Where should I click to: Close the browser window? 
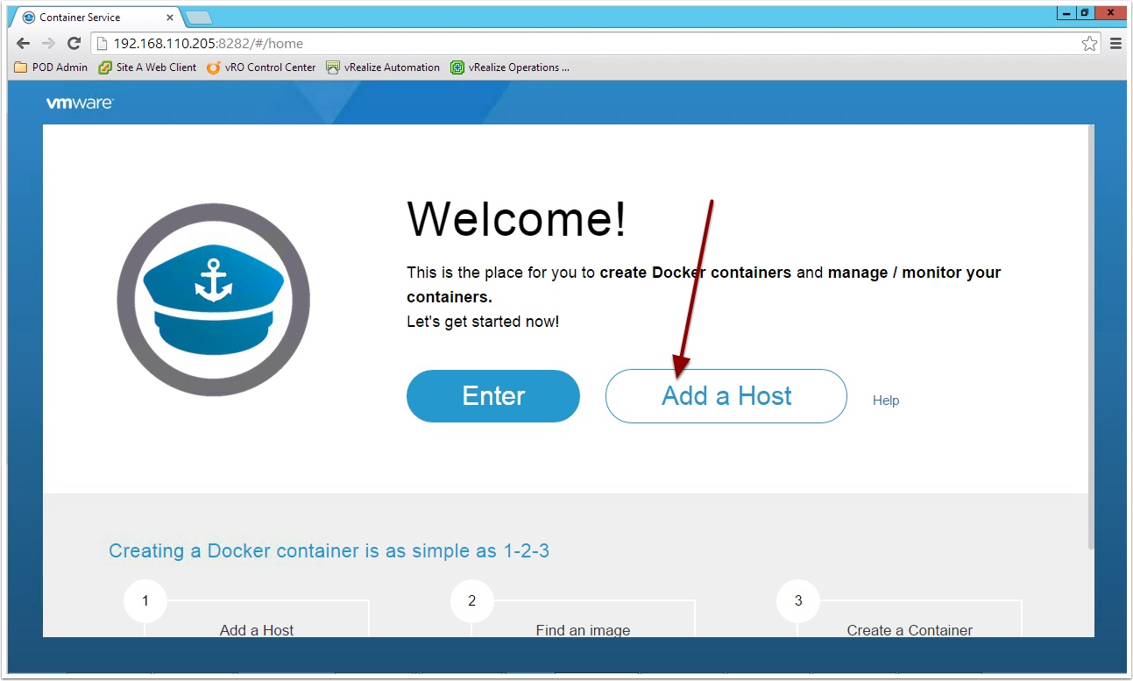(x=1111, y=12)
